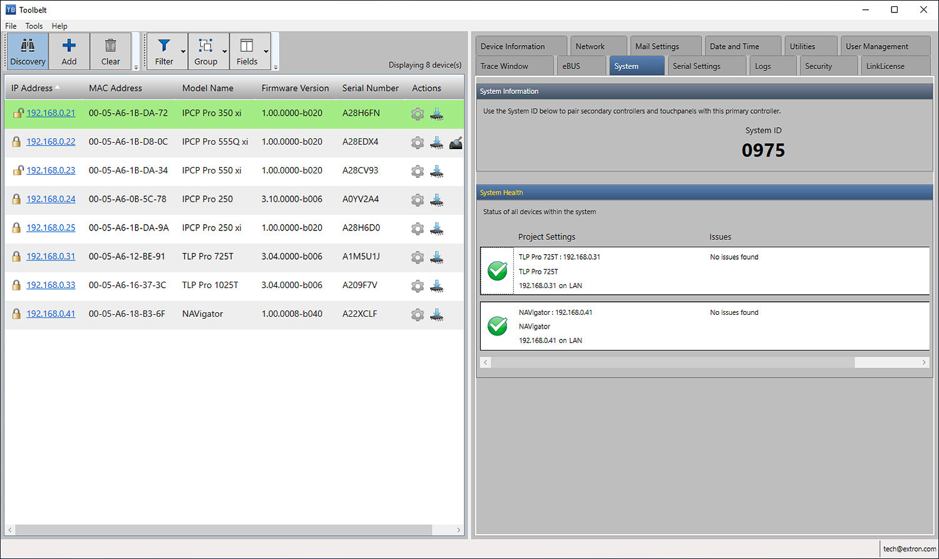This screenshot has height=559, width=939.
Task: Switch to the Network tab
Action: click(x=598, y=46)
